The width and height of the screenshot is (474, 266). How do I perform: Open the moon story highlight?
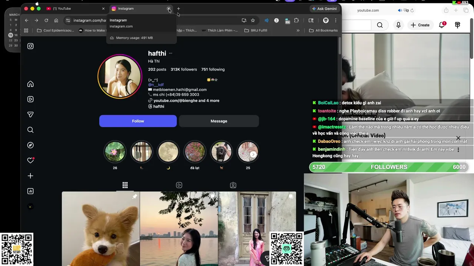[168, 152]
